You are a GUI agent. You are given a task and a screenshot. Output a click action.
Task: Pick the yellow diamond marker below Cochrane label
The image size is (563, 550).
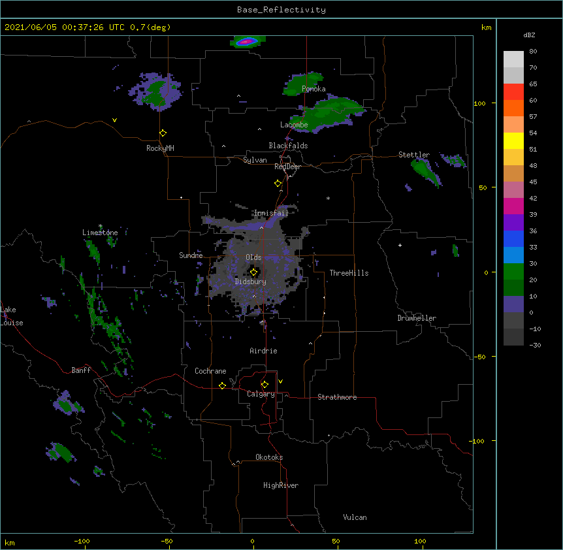222,385
